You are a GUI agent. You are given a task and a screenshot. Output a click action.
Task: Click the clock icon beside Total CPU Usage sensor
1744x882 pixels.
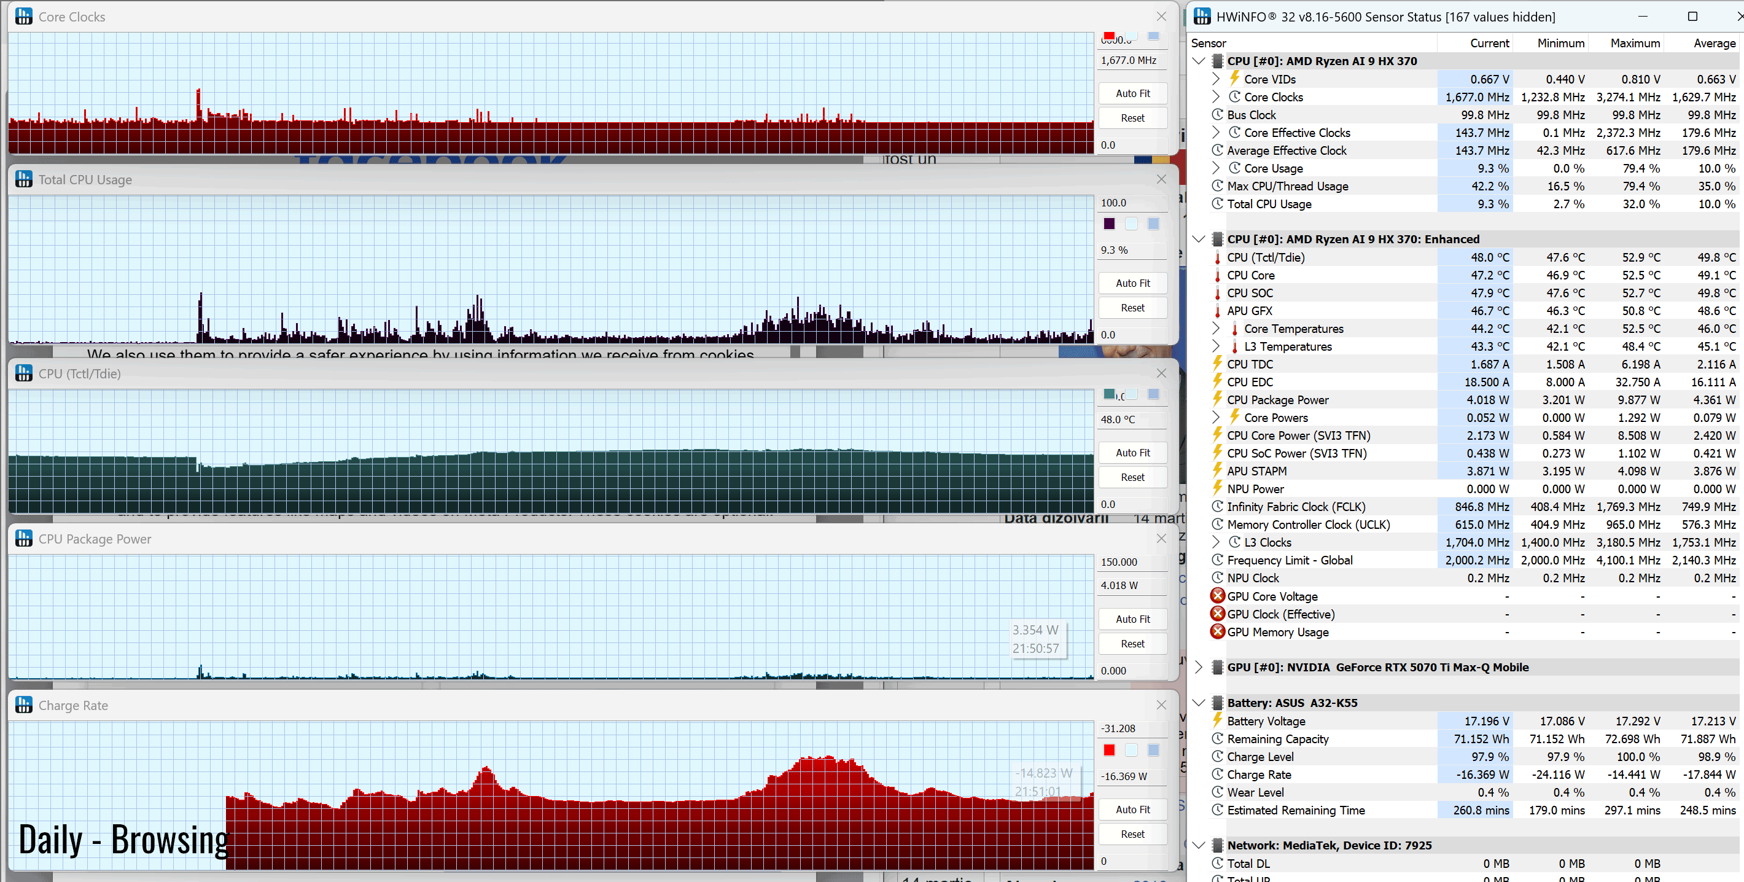[1217, 204]
